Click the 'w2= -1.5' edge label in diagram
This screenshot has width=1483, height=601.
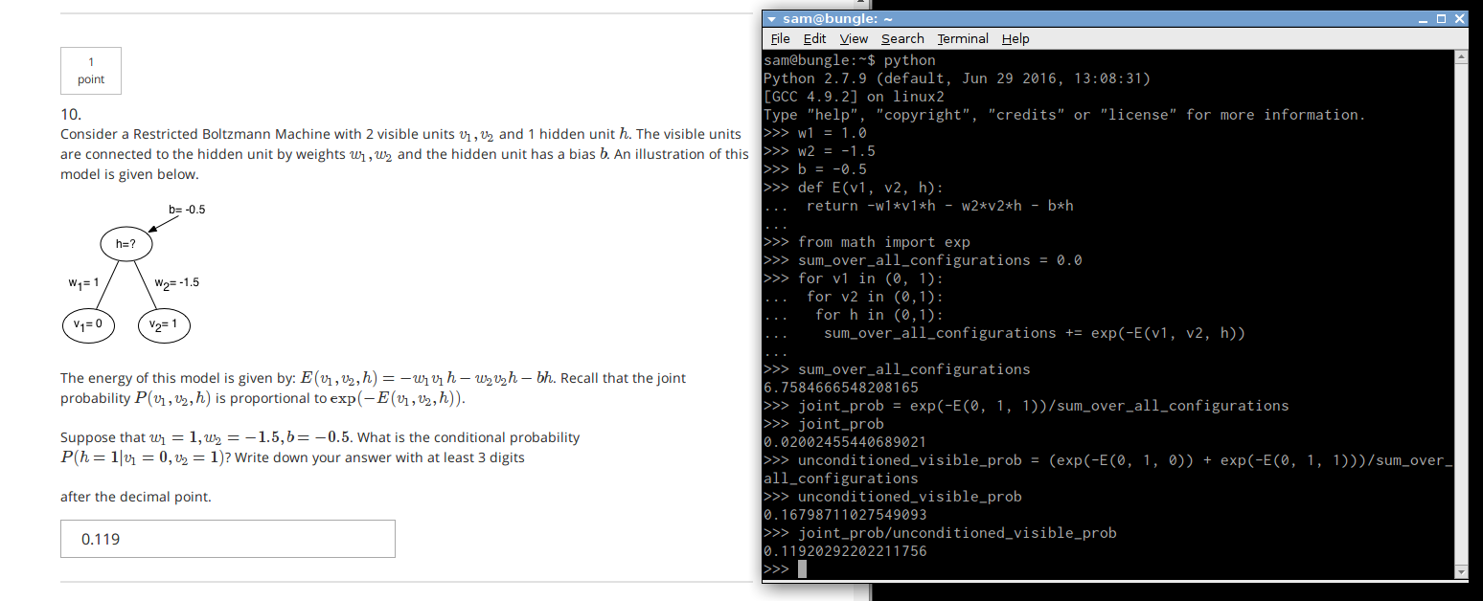pos(177,282)
